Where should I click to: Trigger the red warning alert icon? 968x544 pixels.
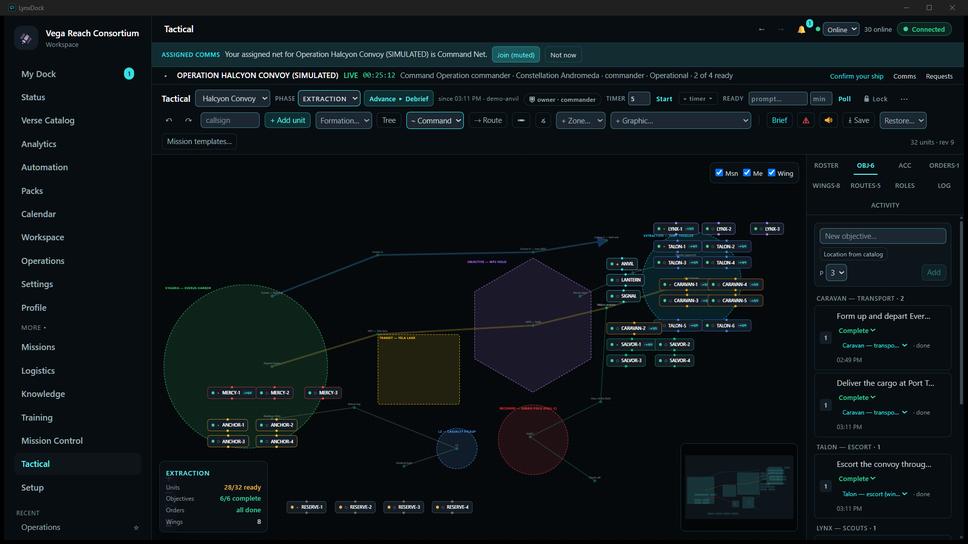[806, 120]
